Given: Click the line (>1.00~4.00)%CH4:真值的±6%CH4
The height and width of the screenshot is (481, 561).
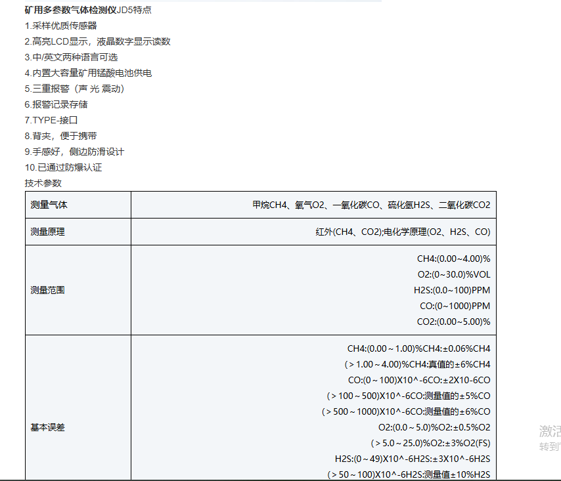Looking at the screenshot, I should 417,364.
